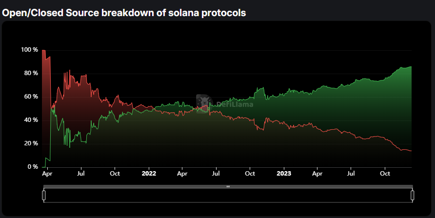Click the red peak at 100 % at chart start
The width and height of the screenshot is (435, 218).
click(x=43, y=50)
